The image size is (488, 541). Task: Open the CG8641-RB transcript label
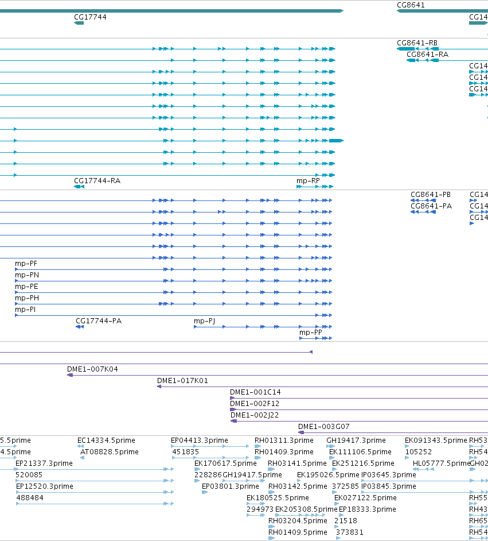[417, 43]
